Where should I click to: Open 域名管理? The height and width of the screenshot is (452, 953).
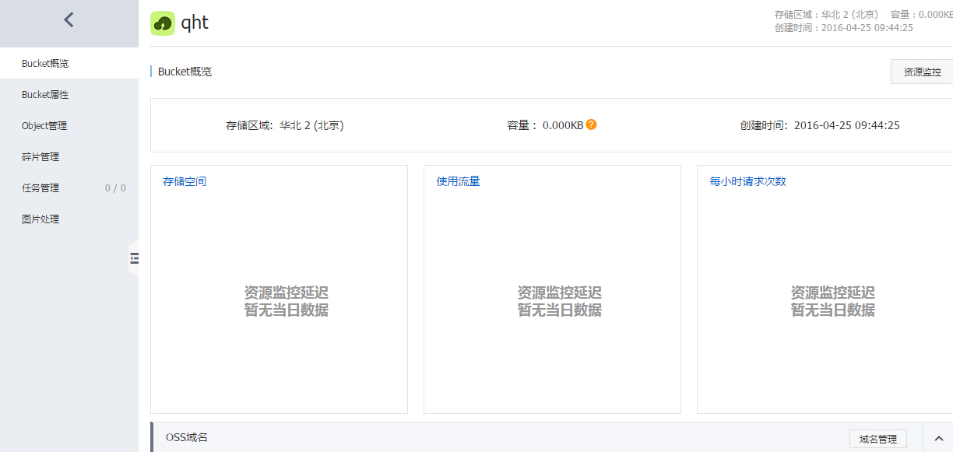click(x=877, y=438)
